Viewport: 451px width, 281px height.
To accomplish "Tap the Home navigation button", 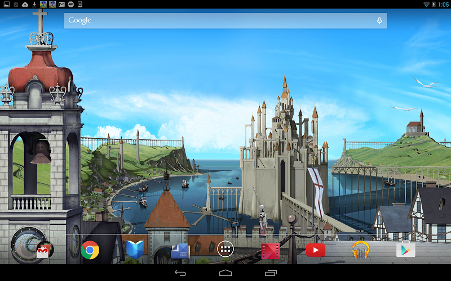I will pyautogui.click(x=225, y=273).
